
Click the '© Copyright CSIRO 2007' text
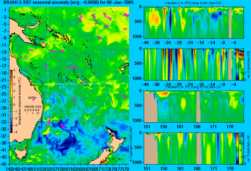(131, 144)
